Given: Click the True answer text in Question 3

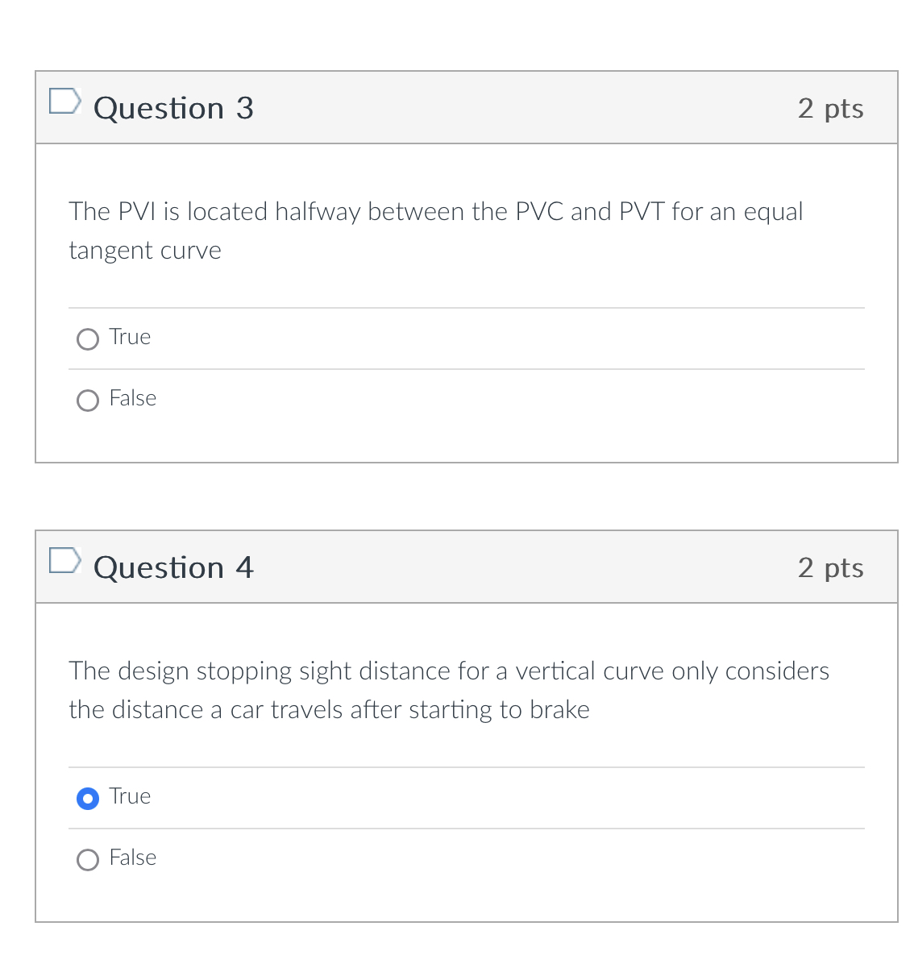Looking at the screenshot, I should 130,338.
